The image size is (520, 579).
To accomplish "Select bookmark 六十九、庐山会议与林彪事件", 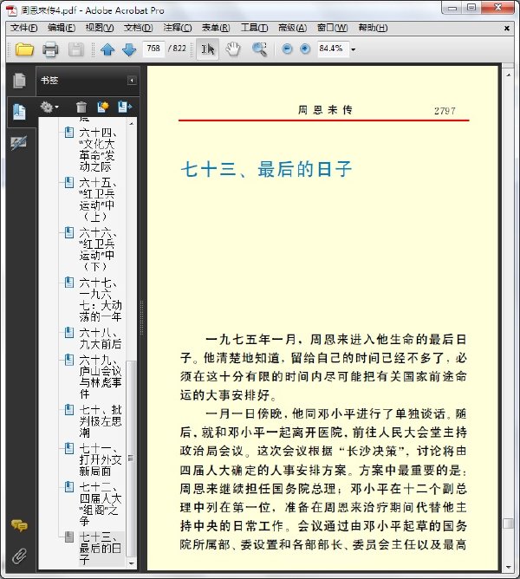I will (x=100, y=377).
